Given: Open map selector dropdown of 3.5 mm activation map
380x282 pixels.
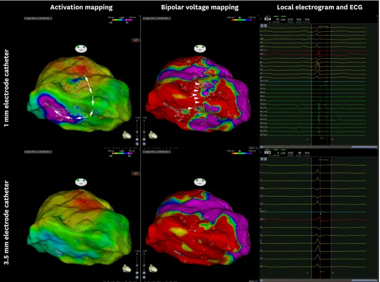Looking at the screenshot, I should coord(38,152).
